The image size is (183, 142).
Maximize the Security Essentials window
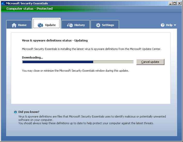click(x=174, y=3)
